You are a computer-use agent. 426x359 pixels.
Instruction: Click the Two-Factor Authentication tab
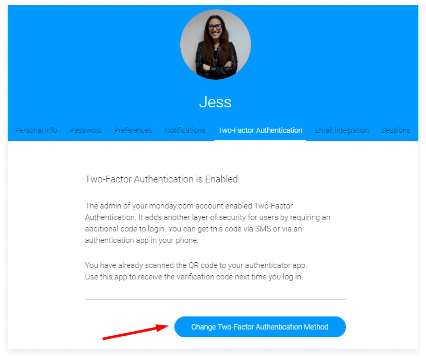pyautogui.click(x=260, y=130)
